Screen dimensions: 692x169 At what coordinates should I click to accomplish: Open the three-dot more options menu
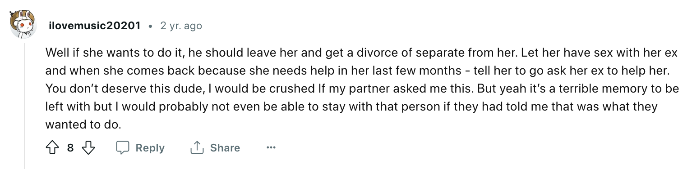[271, 147]
